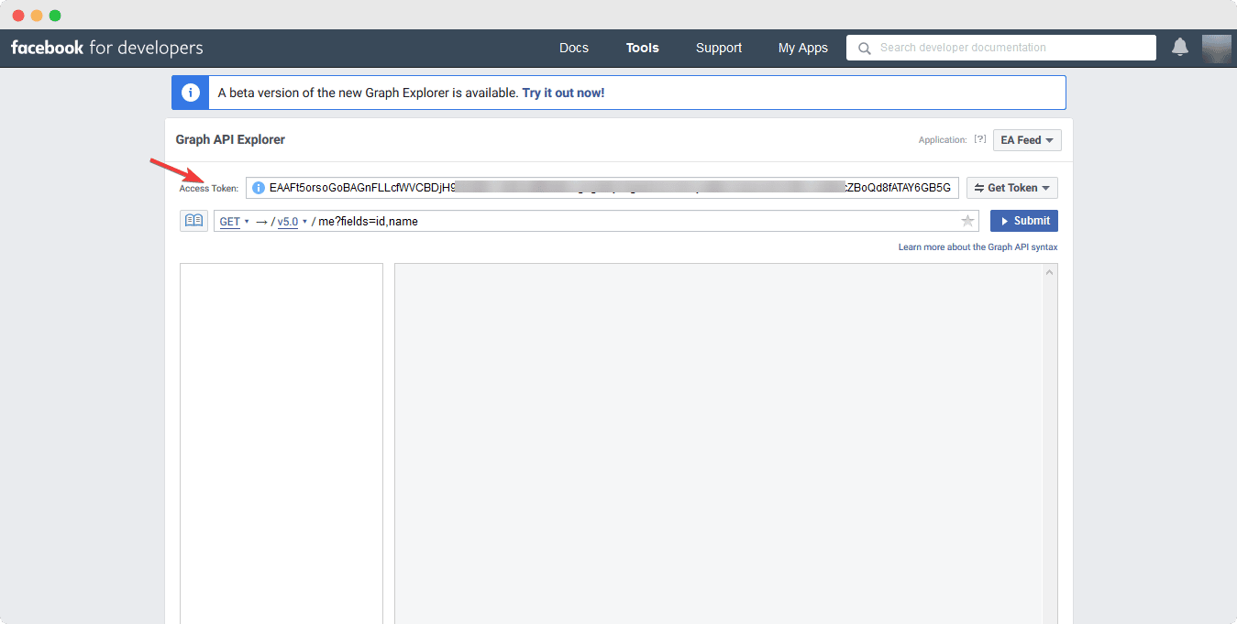Screen dimensions: 1237x624
Task: Change the v5.0 API version selector
Action: 292,222
